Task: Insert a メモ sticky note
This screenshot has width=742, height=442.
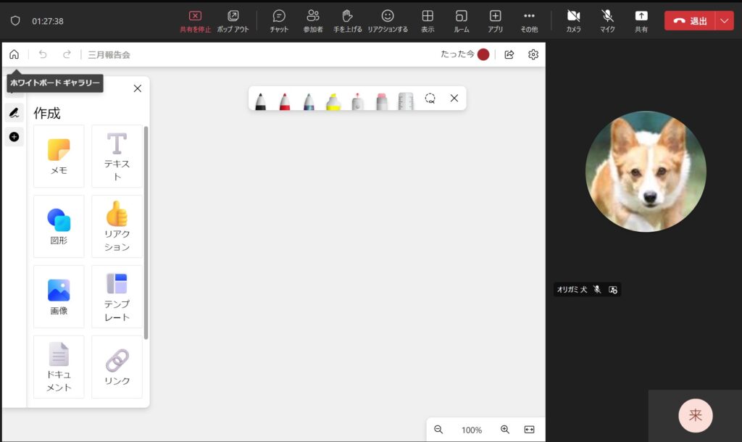Action: tap(59, 155)
